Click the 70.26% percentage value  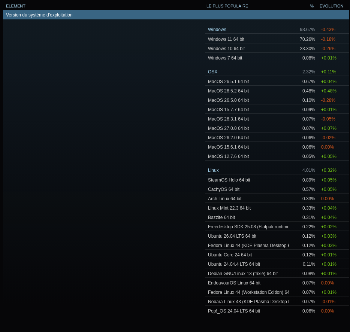307,39
